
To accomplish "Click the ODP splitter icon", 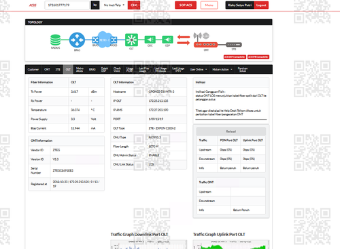I will (x=167, y=39).
